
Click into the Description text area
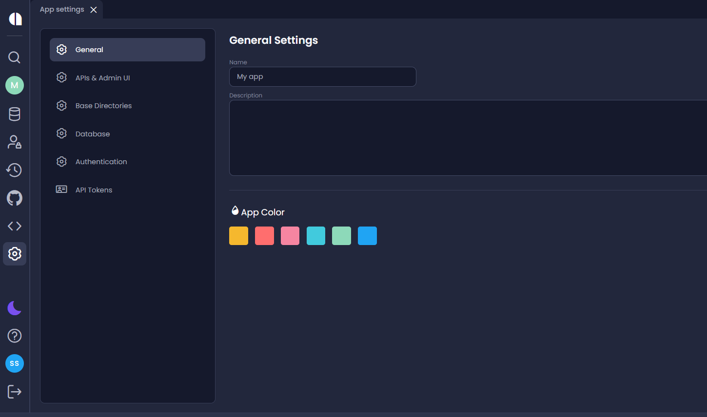tap(468, 138)
